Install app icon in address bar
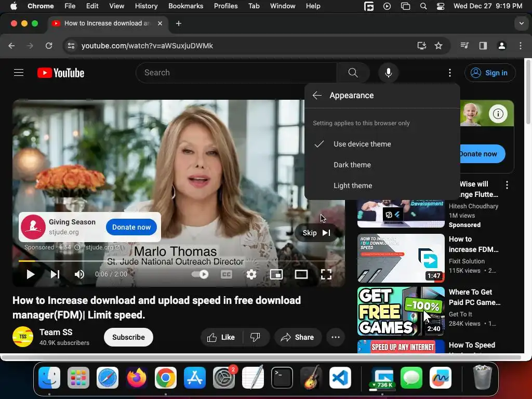This screenshot has height=399, width=532. click(x=421, y=46)
